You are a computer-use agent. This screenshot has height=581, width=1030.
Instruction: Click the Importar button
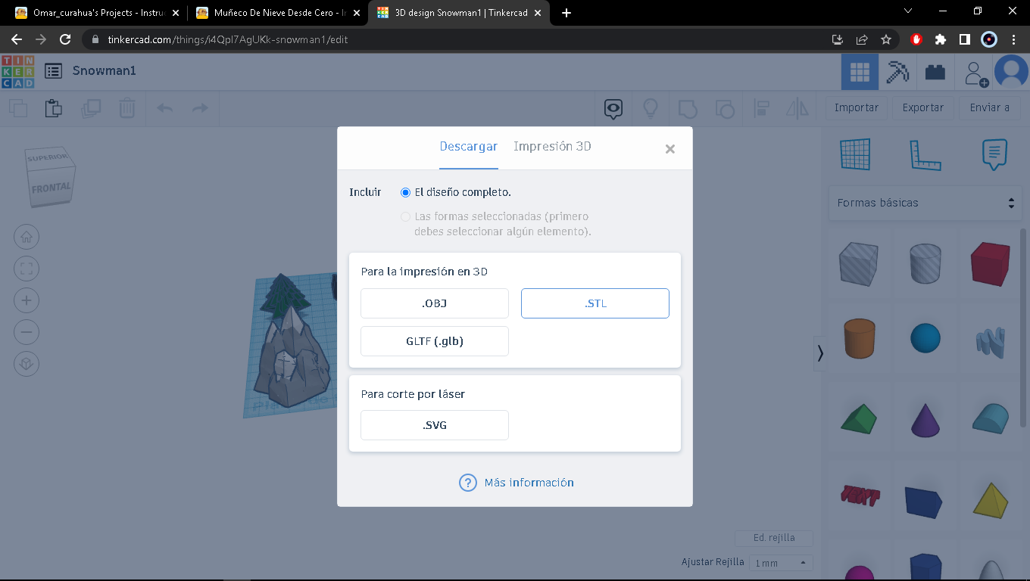coord(857,107)
